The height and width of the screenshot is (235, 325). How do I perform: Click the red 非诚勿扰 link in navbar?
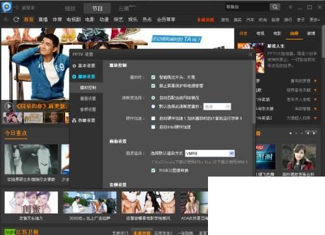point(205,19)
